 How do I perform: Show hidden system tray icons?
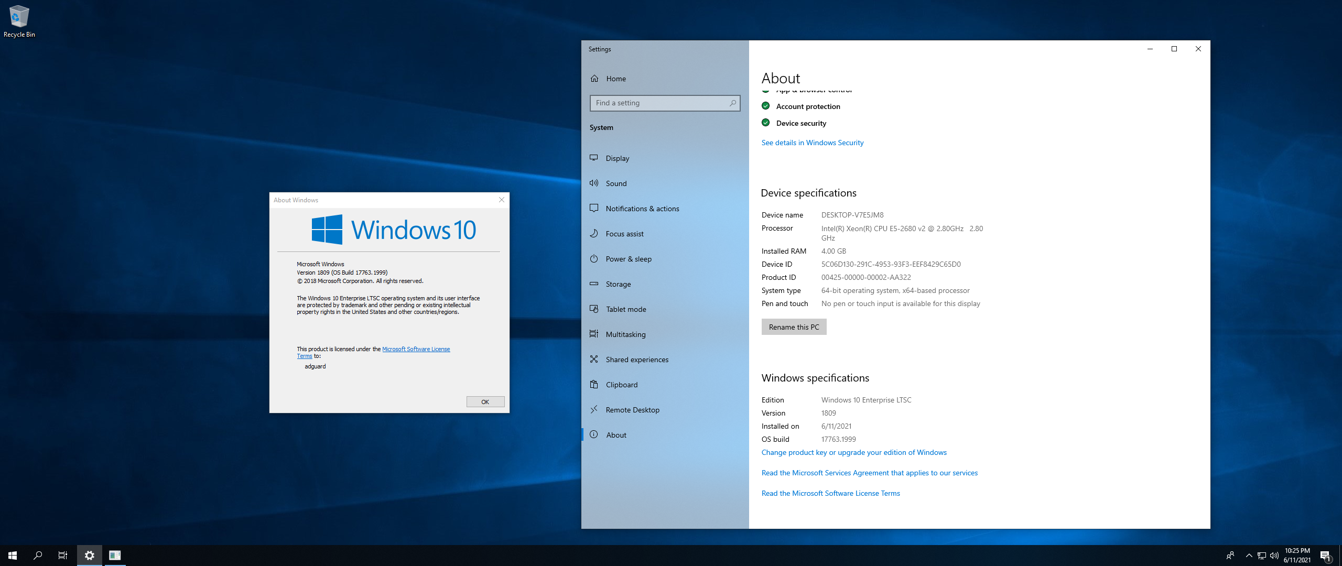point(1249,556)
